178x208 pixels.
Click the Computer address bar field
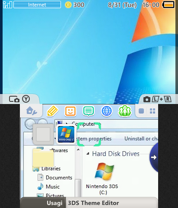106,124
